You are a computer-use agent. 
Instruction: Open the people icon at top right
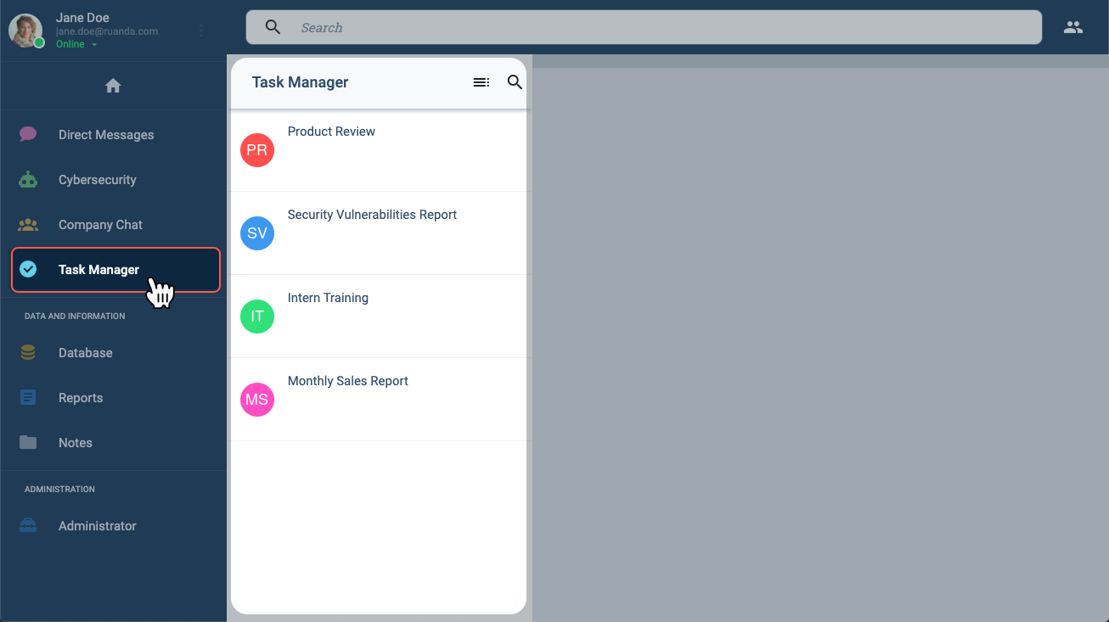pos(1073,27)
